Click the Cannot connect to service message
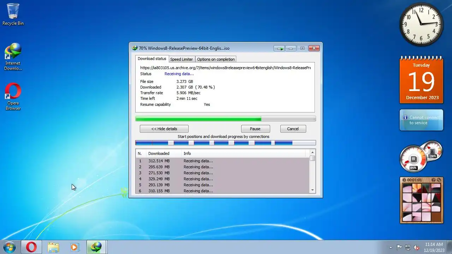This screenshot has width=452, height=254. pyautogui.click(x=424, y=120)
